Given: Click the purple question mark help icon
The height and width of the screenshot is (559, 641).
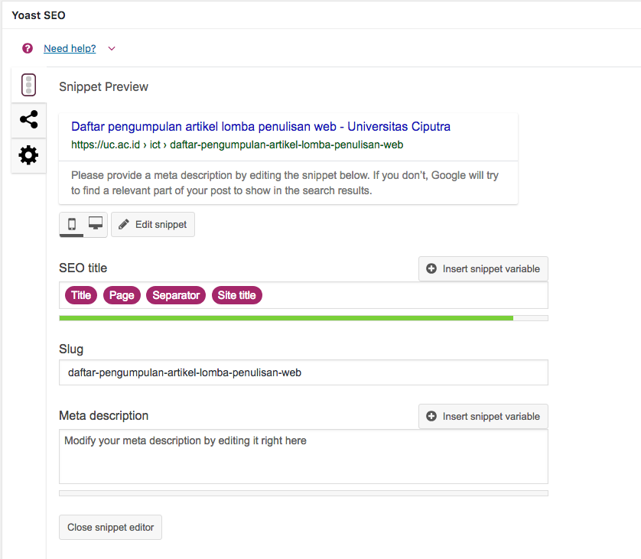Looking at the screenshot, I should (x=28, y=49).
